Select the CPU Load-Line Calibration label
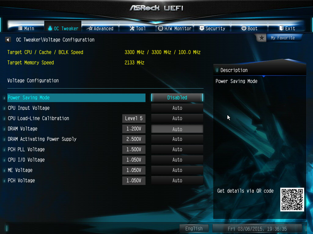 coord(38,119)
